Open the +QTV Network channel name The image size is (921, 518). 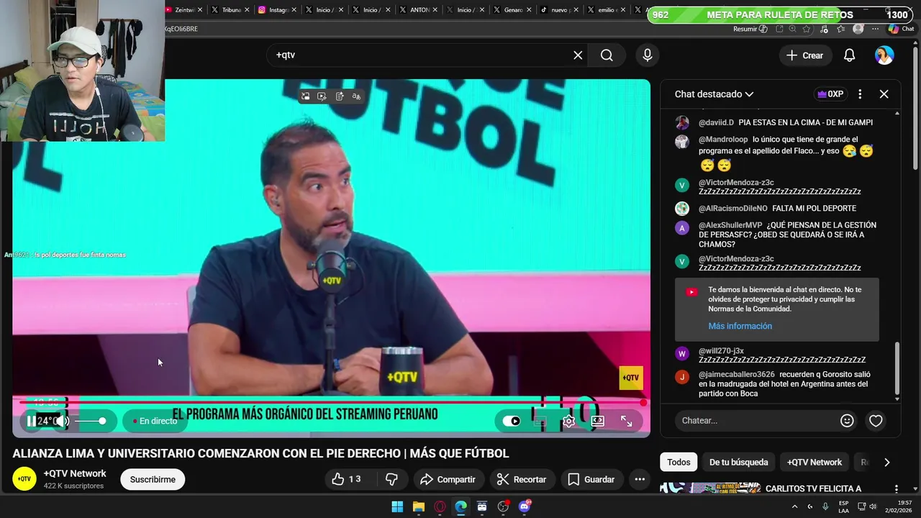click(x=75, y=473)
